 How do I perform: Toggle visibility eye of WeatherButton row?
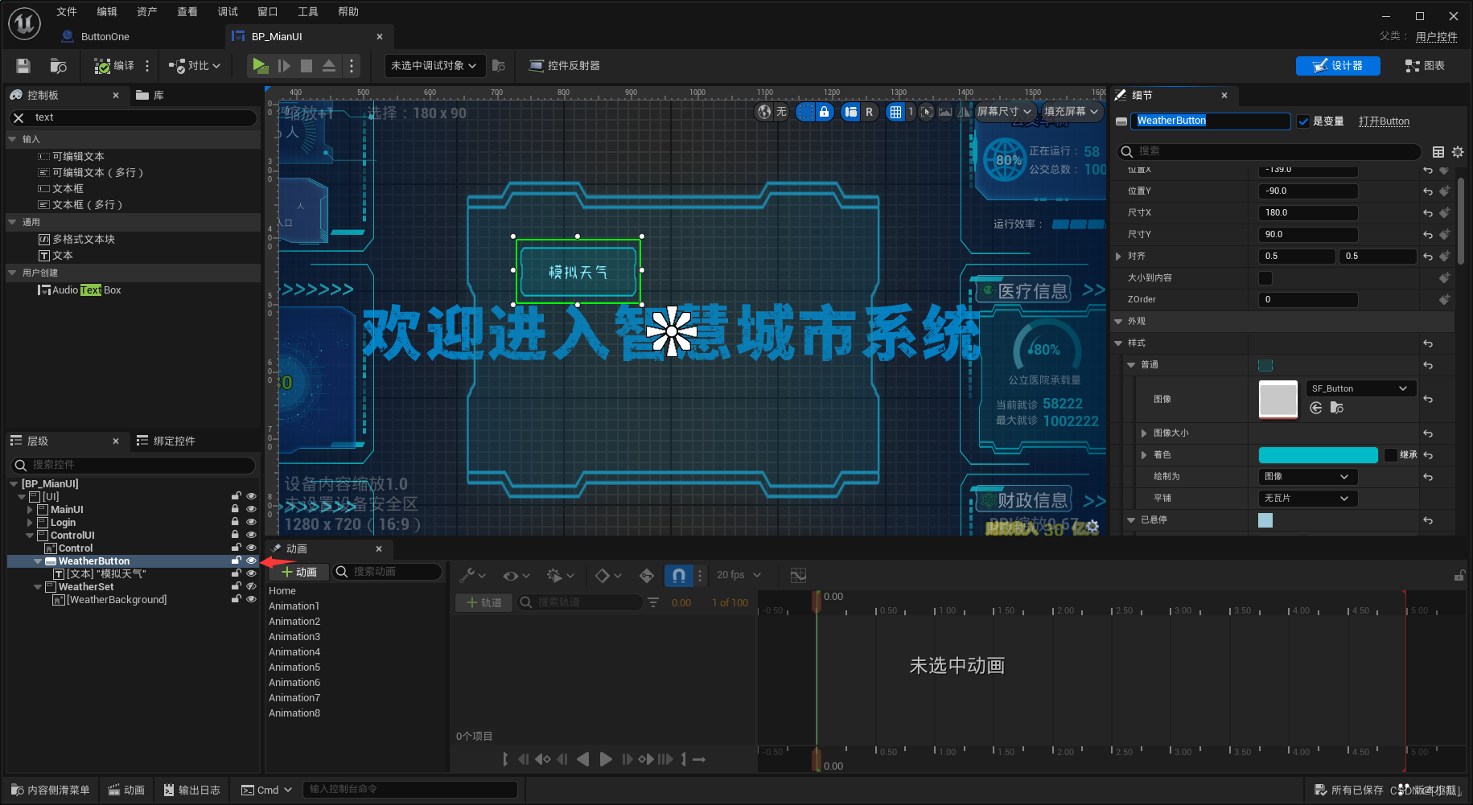point(251,561)
